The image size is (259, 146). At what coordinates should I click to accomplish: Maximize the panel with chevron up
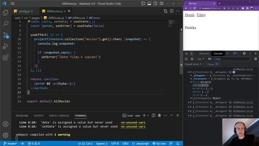point(172,115)
